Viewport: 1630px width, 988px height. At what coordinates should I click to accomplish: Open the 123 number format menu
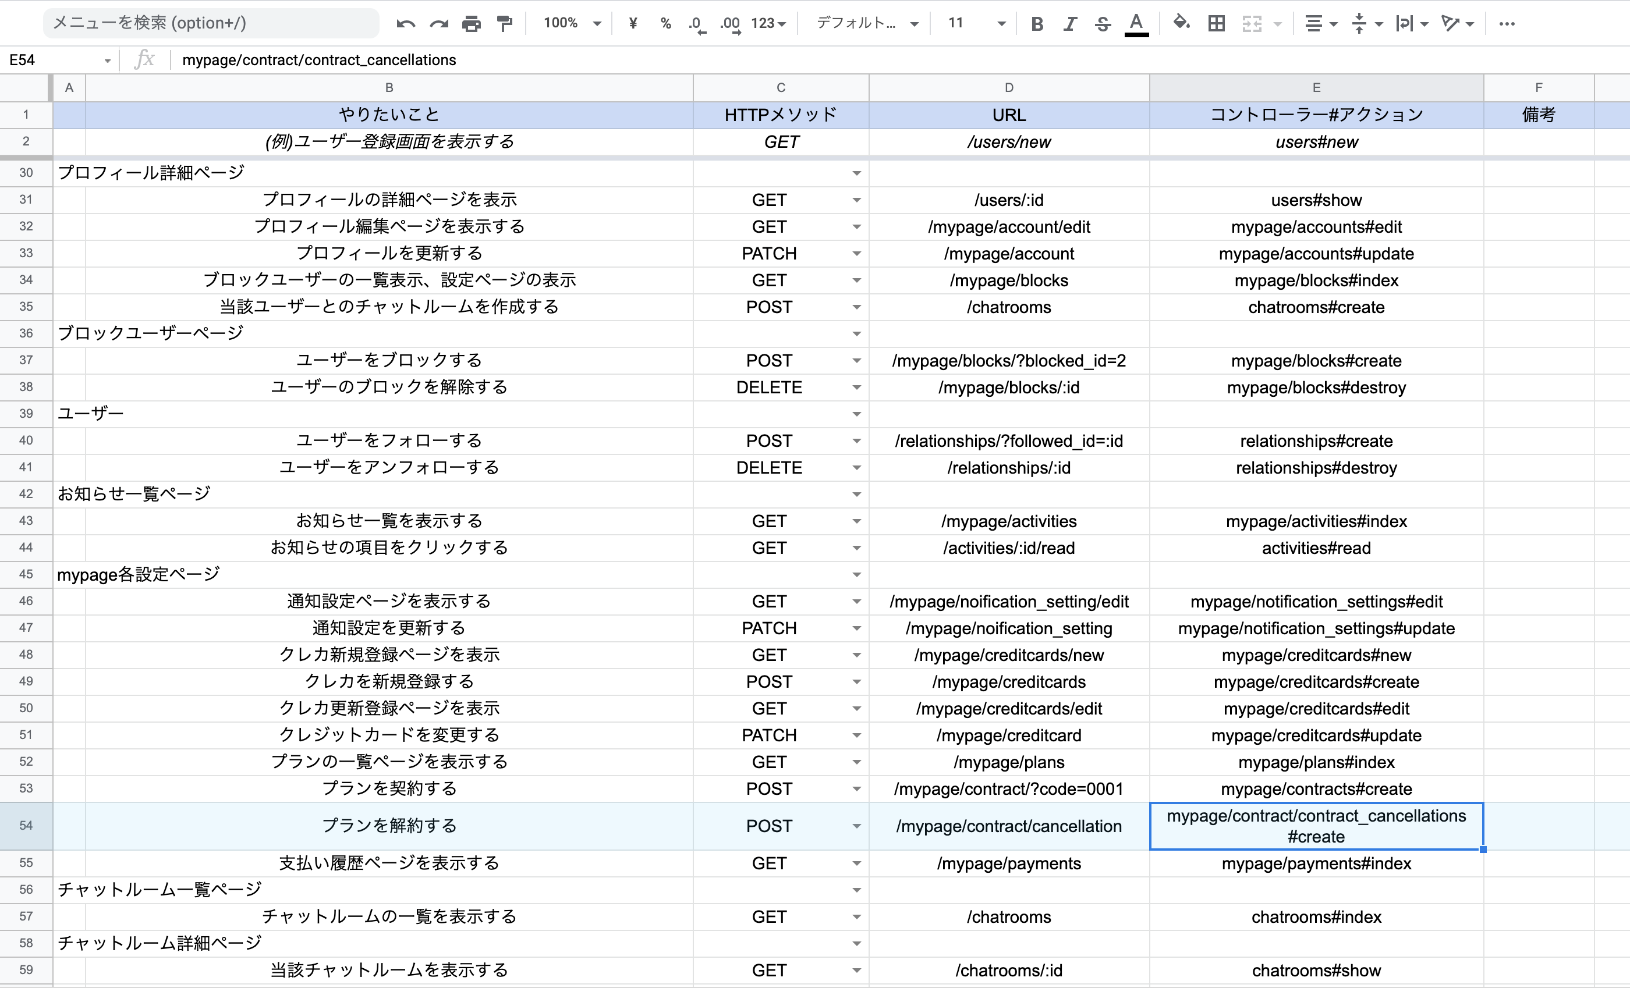click(x=768, y=24)
